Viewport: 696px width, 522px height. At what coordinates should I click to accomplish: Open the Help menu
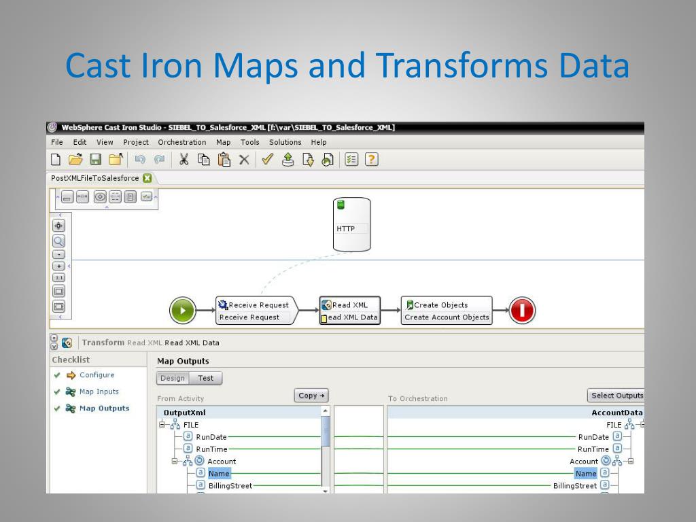coord(319,142)
